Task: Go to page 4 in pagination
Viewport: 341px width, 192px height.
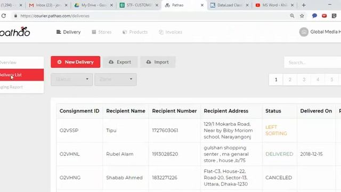Action: pyautogui.click(x=318, y=79)
